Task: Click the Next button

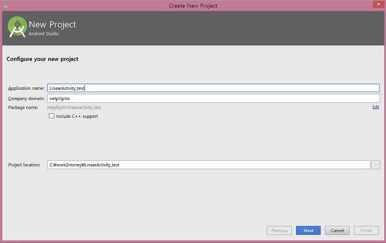Action: pyautogui.click(x=308, y=230)
